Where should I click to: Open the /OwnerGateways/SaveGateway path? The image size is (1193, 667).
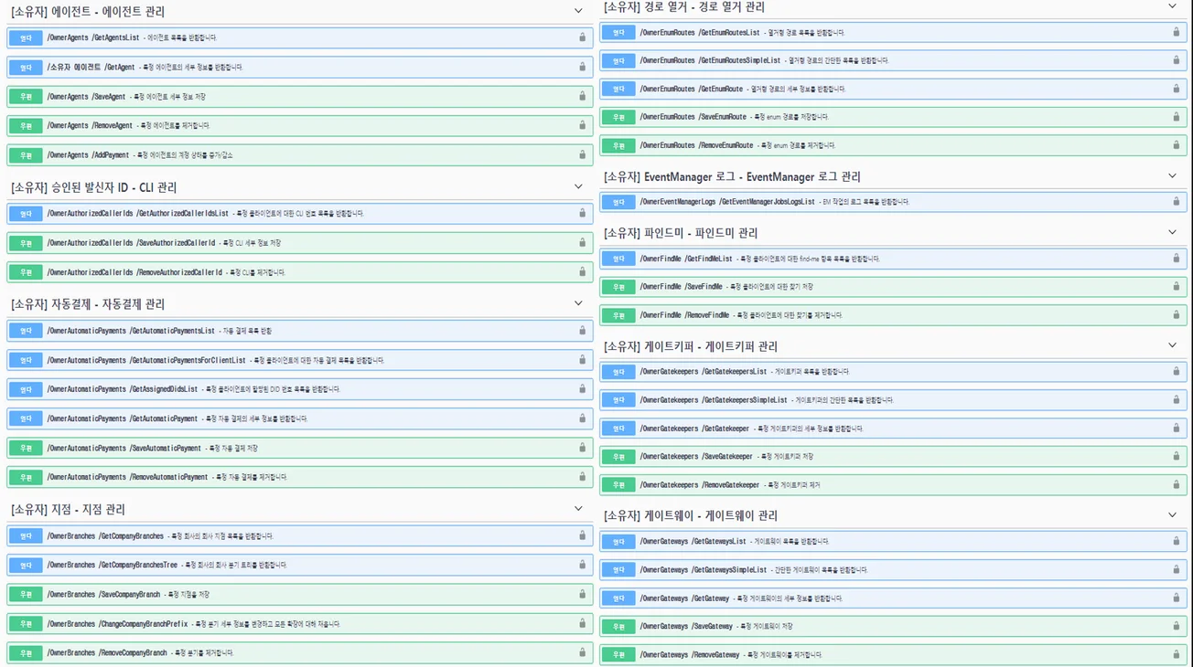point(686,626)
